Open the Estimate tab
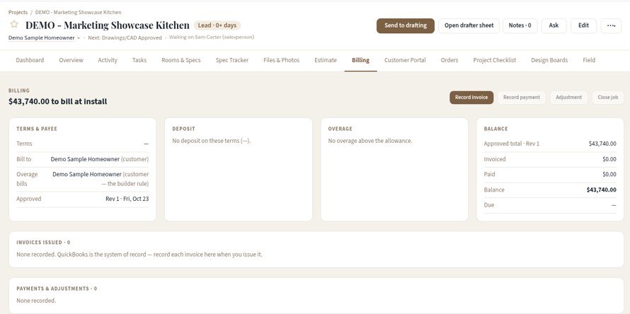 click(326, 60)
